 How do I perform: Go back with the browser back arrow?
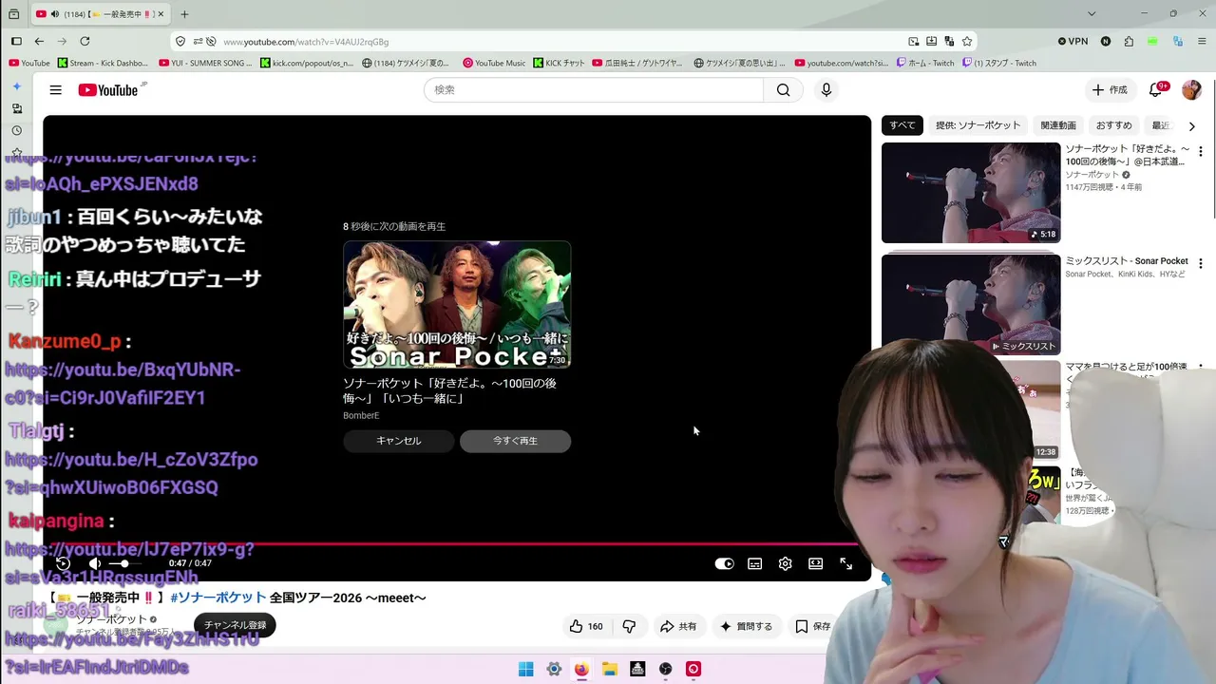(x=39, y=41)
